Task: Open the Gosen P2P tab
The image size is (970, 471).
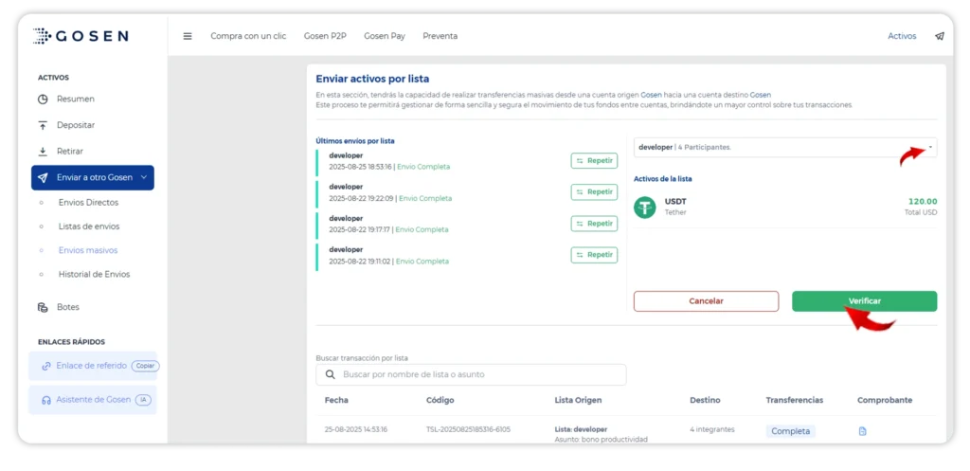Action: coord(325,36)
